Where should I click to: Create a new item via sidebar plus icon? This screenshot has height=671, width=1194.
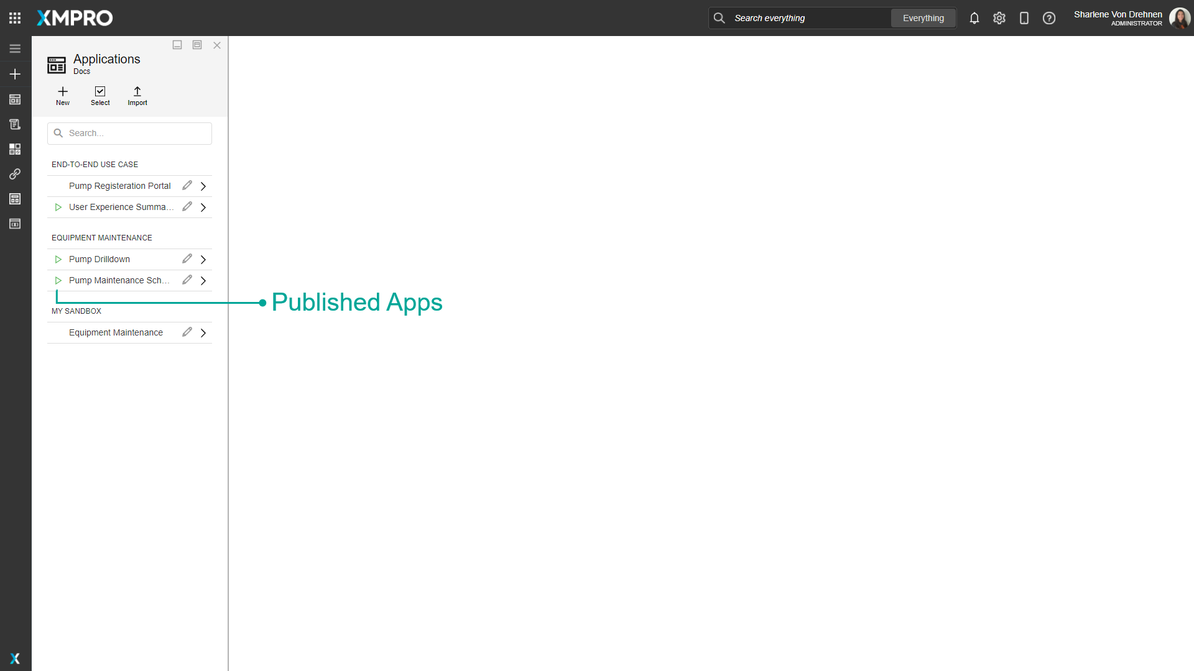(x=15, y=74)
